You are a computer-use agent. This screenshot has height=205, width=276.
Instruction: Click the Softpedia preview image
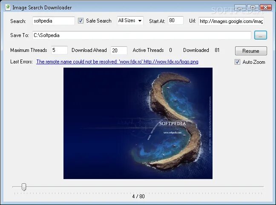coord(138,123)
